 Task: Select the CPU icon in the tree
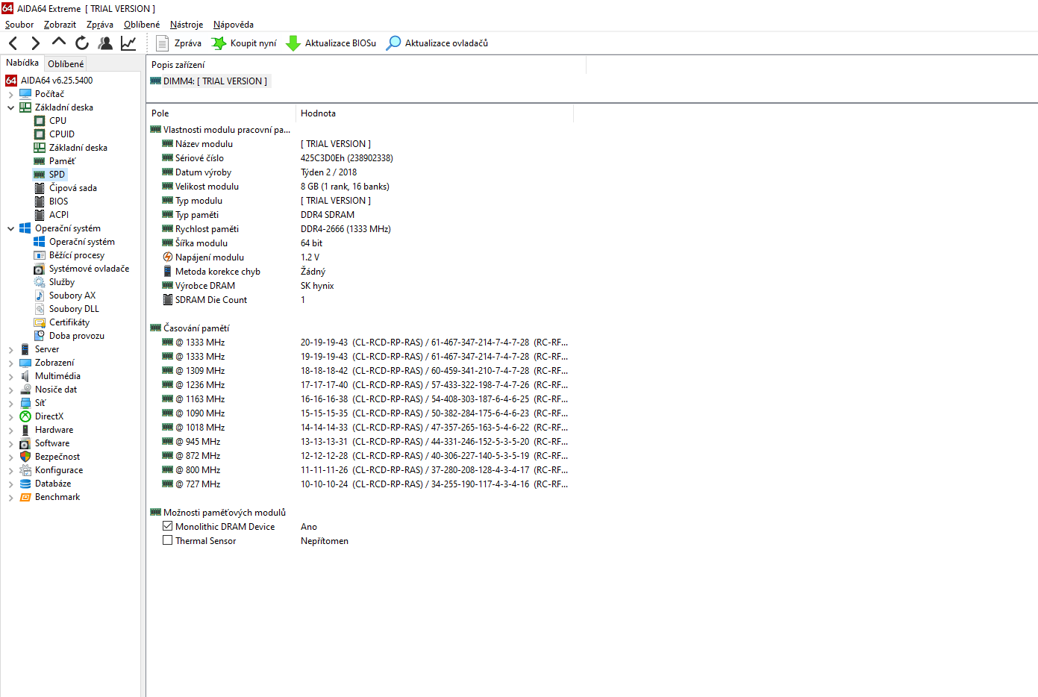pos(40,121)
